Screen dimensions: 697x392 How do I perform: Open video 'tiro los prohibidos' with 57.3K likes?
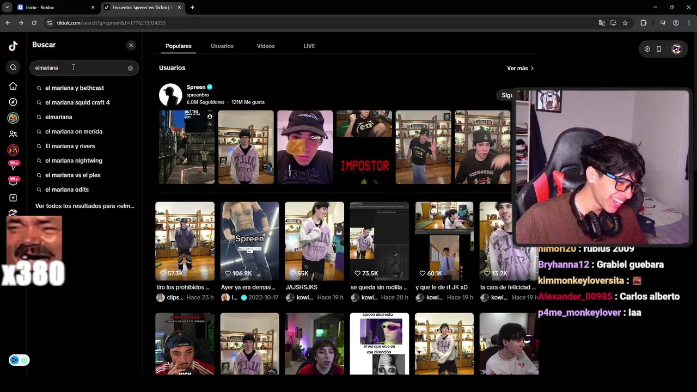coord(185,241)
